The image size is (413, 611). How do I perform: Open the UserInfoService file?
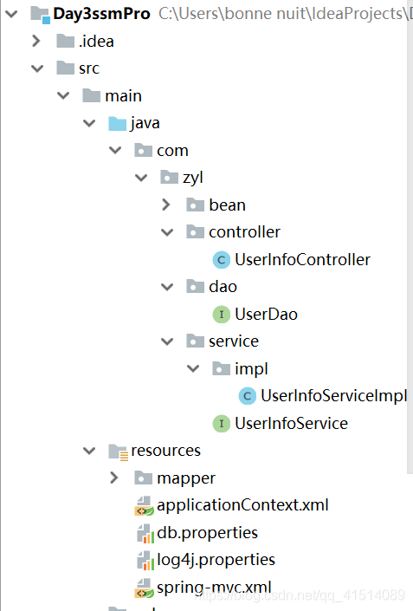click(x=292, y=424)
